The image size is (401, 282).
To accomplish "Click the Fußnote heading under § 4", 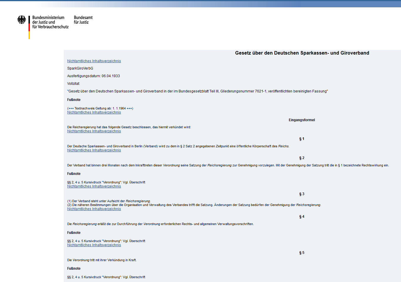I will (74, 233).
